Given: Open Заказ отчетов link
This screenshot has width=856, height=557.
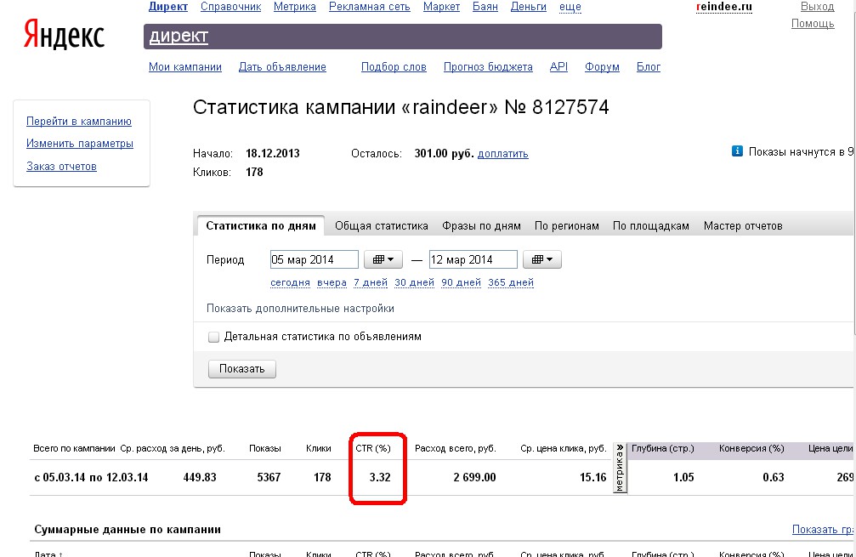Looking at the screenshot, I should [x=62, y=166].
